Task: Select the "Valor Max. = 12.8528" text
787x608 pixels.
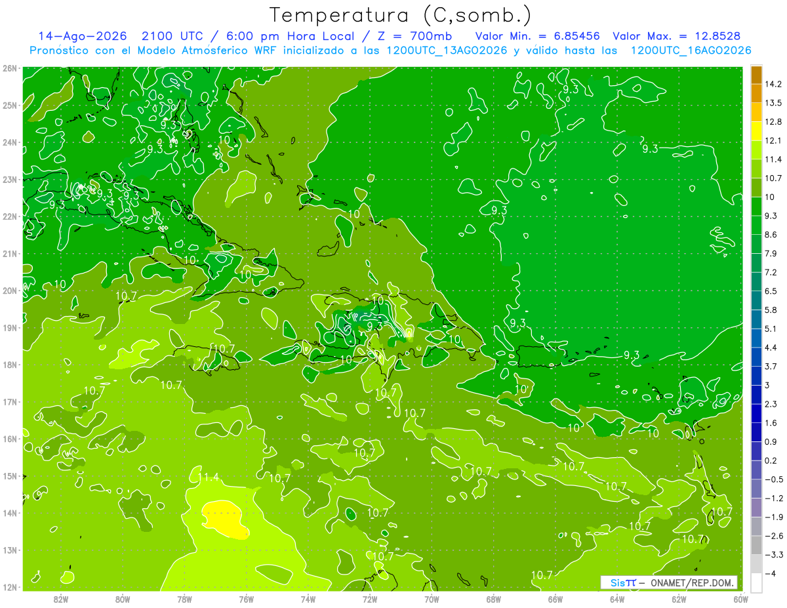Action: (677, 36)
